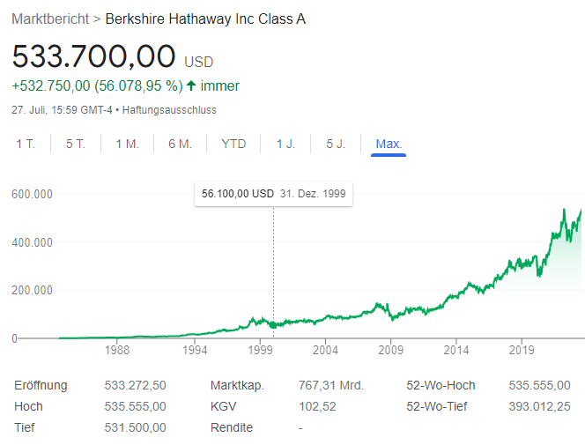The image size is (585, 445).
Task: Display the 5 J. chart range
Action: (336, 144)
